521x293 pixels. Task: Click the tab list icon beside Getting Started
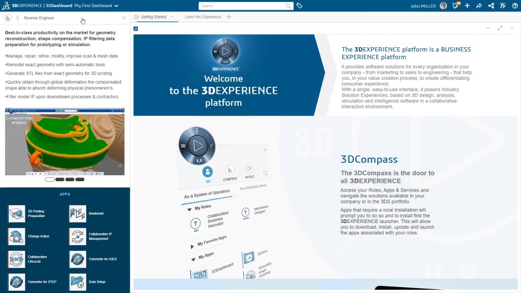(x=136, y=17)
